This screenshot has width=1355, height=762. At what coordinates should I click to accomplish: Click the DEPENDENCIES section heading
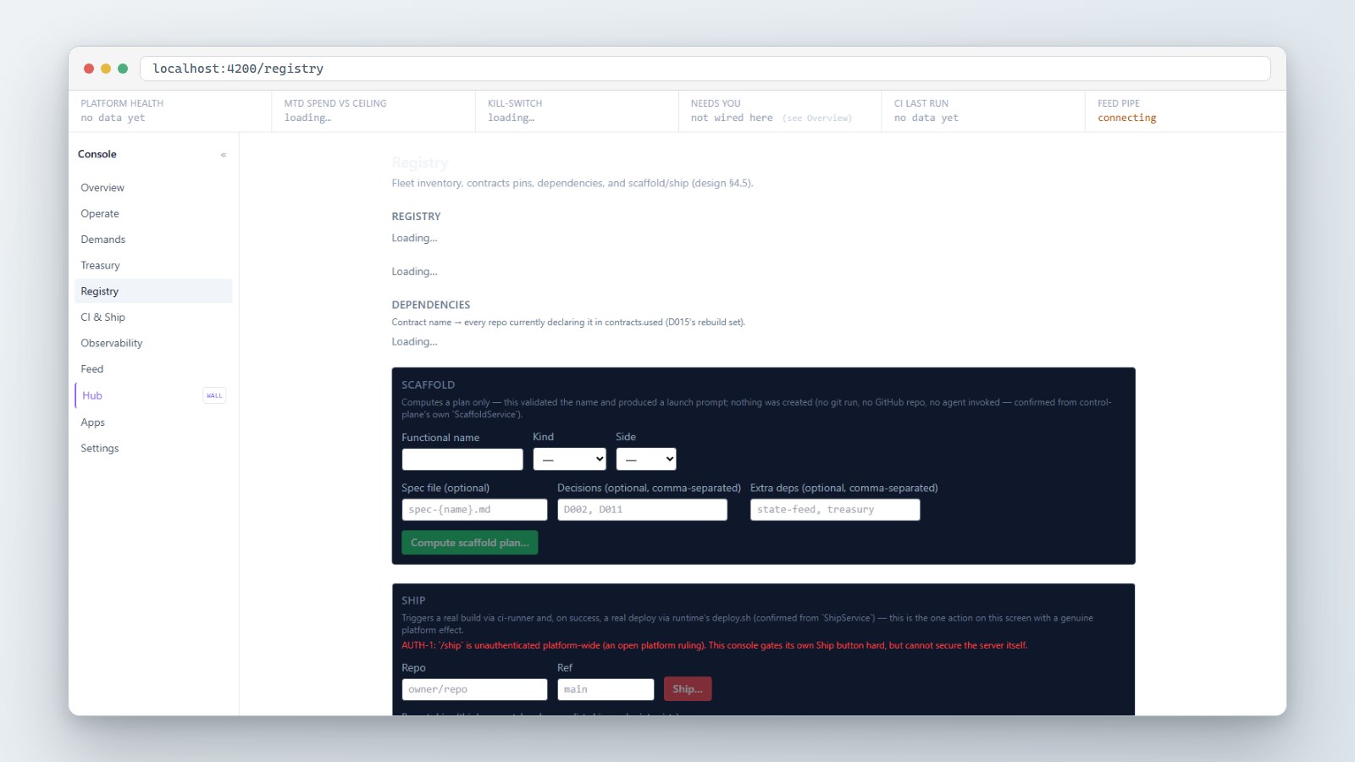431,305
